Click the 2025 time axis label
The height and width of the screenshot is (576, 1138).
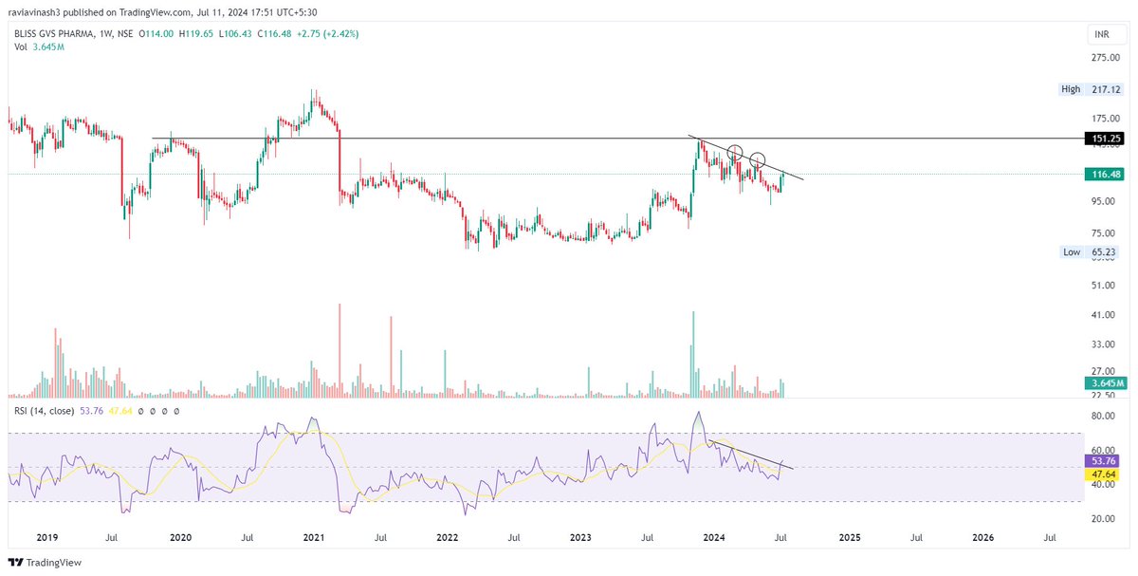point(850,537)
